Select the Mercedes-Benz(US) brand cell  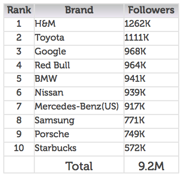point(79,107)
